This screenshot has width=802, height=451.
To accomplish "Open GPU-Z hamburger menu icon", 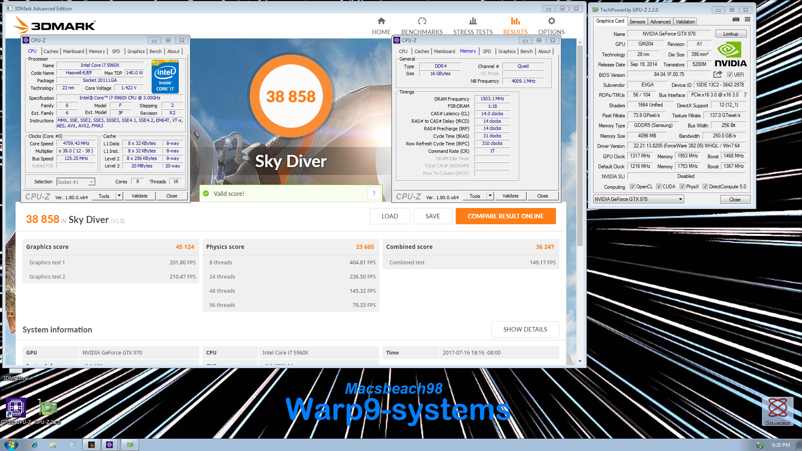I will point(747,20).
